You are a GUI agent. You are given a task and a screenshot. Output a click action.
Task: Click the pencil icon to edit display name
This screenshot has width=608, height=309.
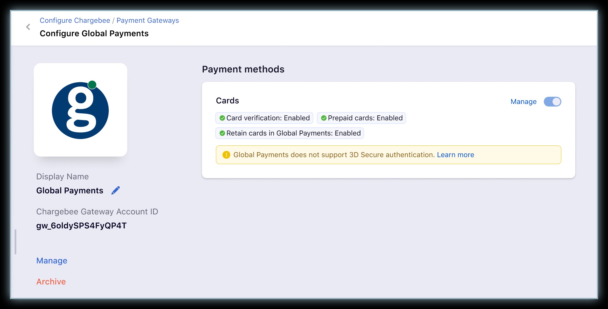tap(116, 190)
